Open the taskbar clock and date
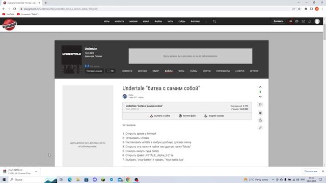Image resolution: width=326 pixels, height=183 pixels. (x=311, y=179)
